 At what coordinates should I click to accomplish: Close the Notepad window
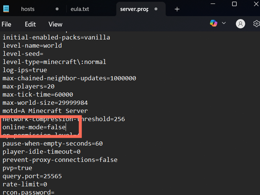pyautogui.click(x=256, y=4)
